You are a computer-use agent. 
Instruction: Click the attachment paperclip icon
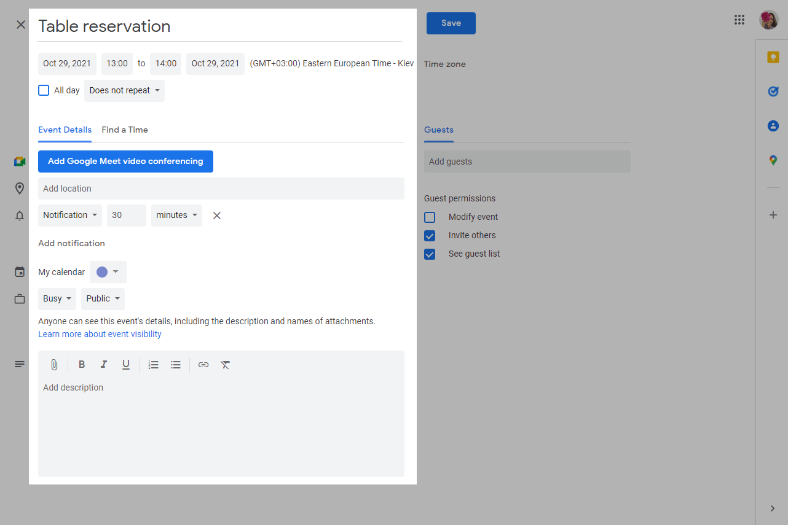[54, 365]
